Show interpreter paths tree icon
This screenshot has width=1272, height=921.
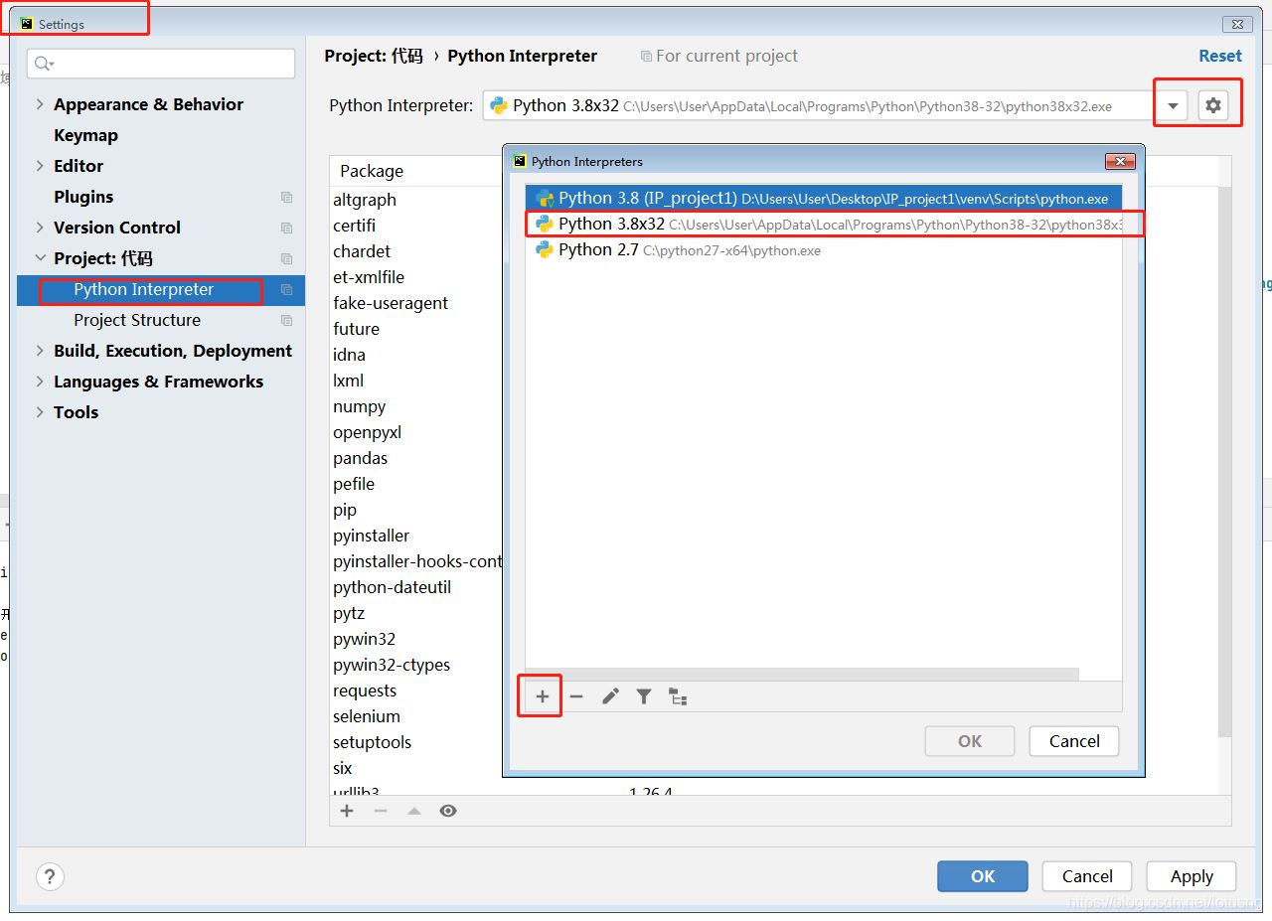tap(678, 696)
